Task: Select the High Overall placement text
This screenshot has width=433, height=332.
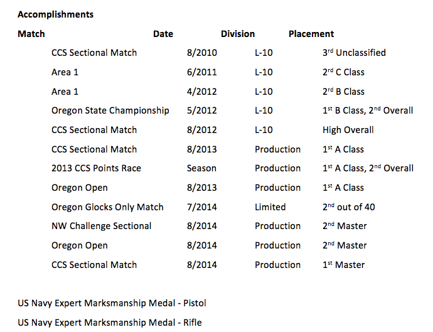Action: click(x=348, y=130)
